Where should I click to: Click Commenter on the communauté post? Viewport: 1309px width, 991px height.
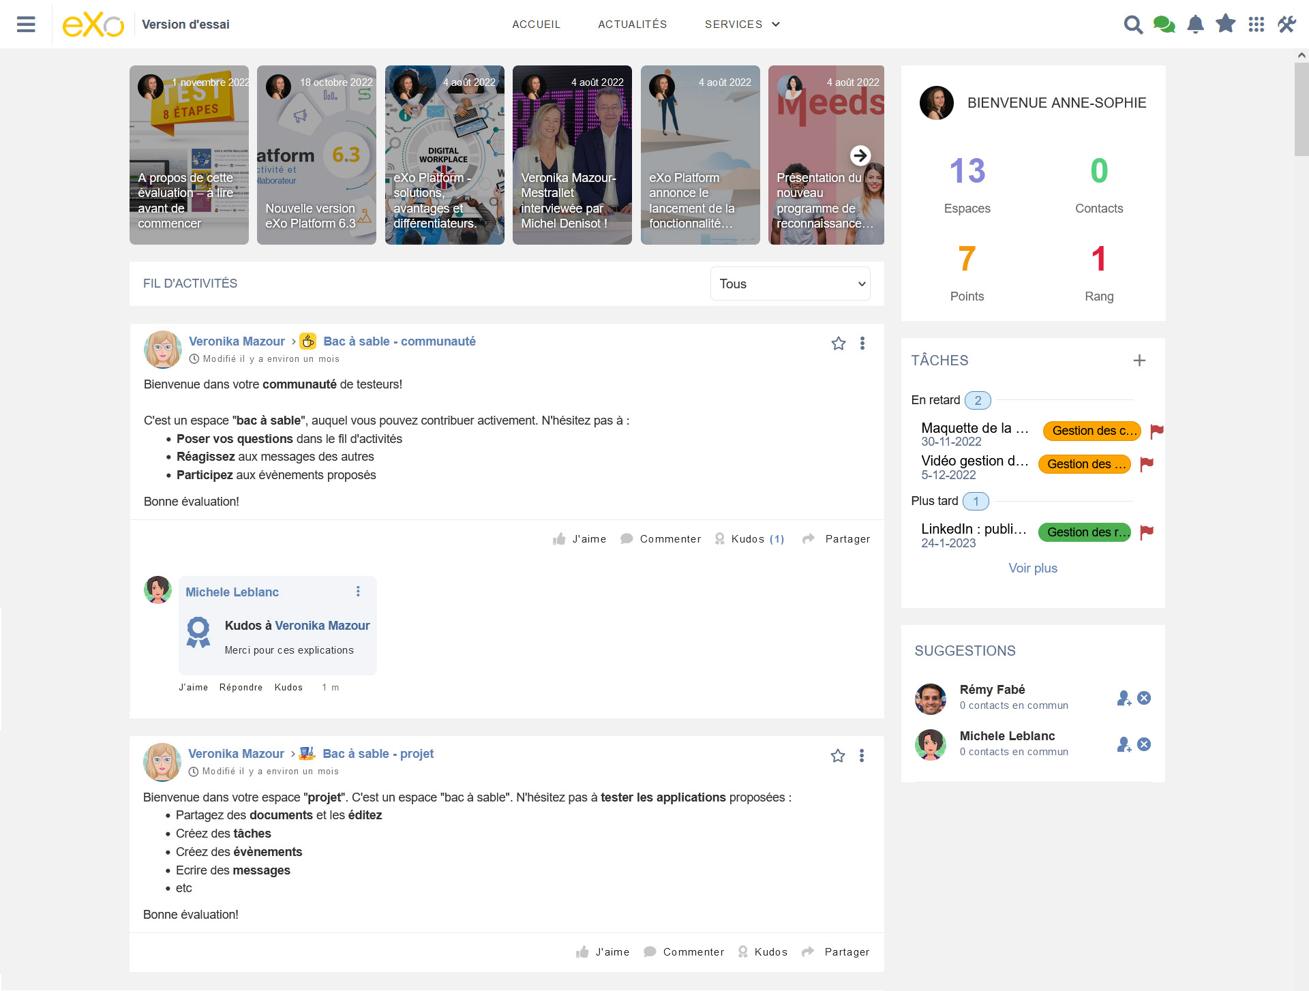point(660,539)
